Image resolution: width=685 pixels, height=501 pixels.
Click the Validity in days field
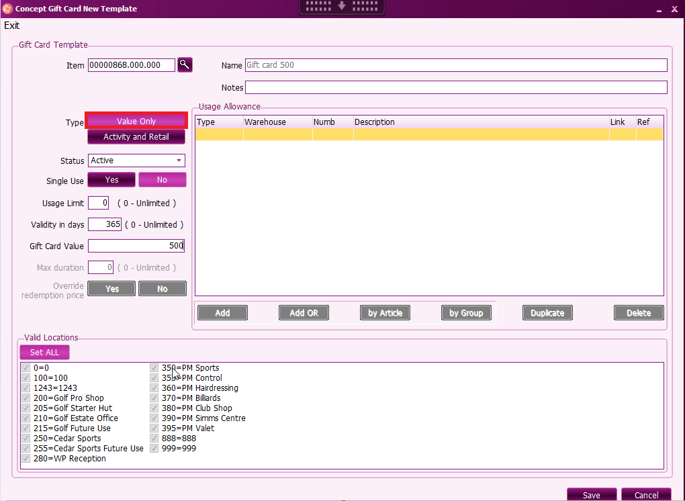point(105,224)
